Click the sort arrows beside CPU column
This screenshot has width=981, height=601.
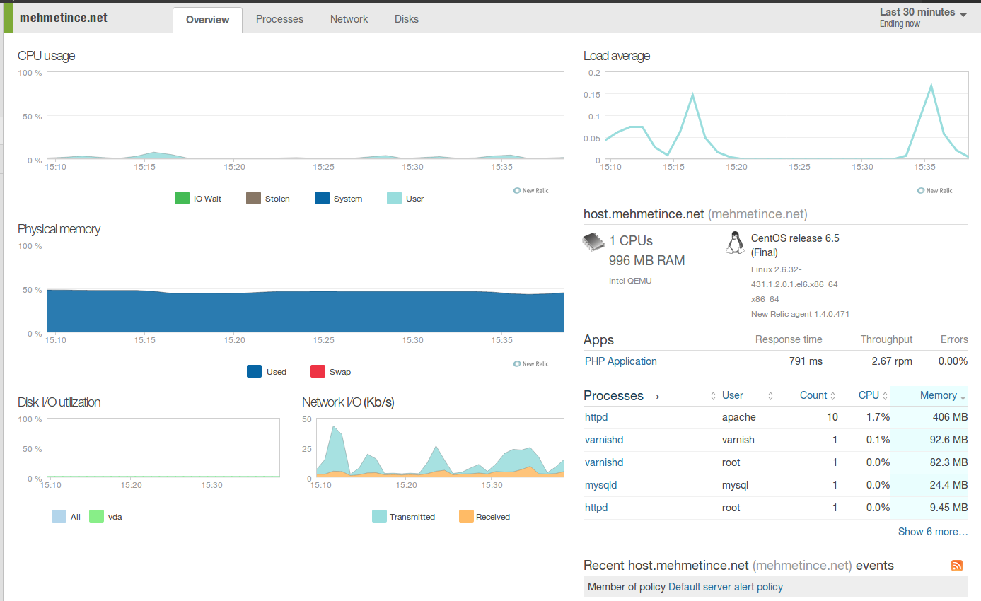click(886, 396)
